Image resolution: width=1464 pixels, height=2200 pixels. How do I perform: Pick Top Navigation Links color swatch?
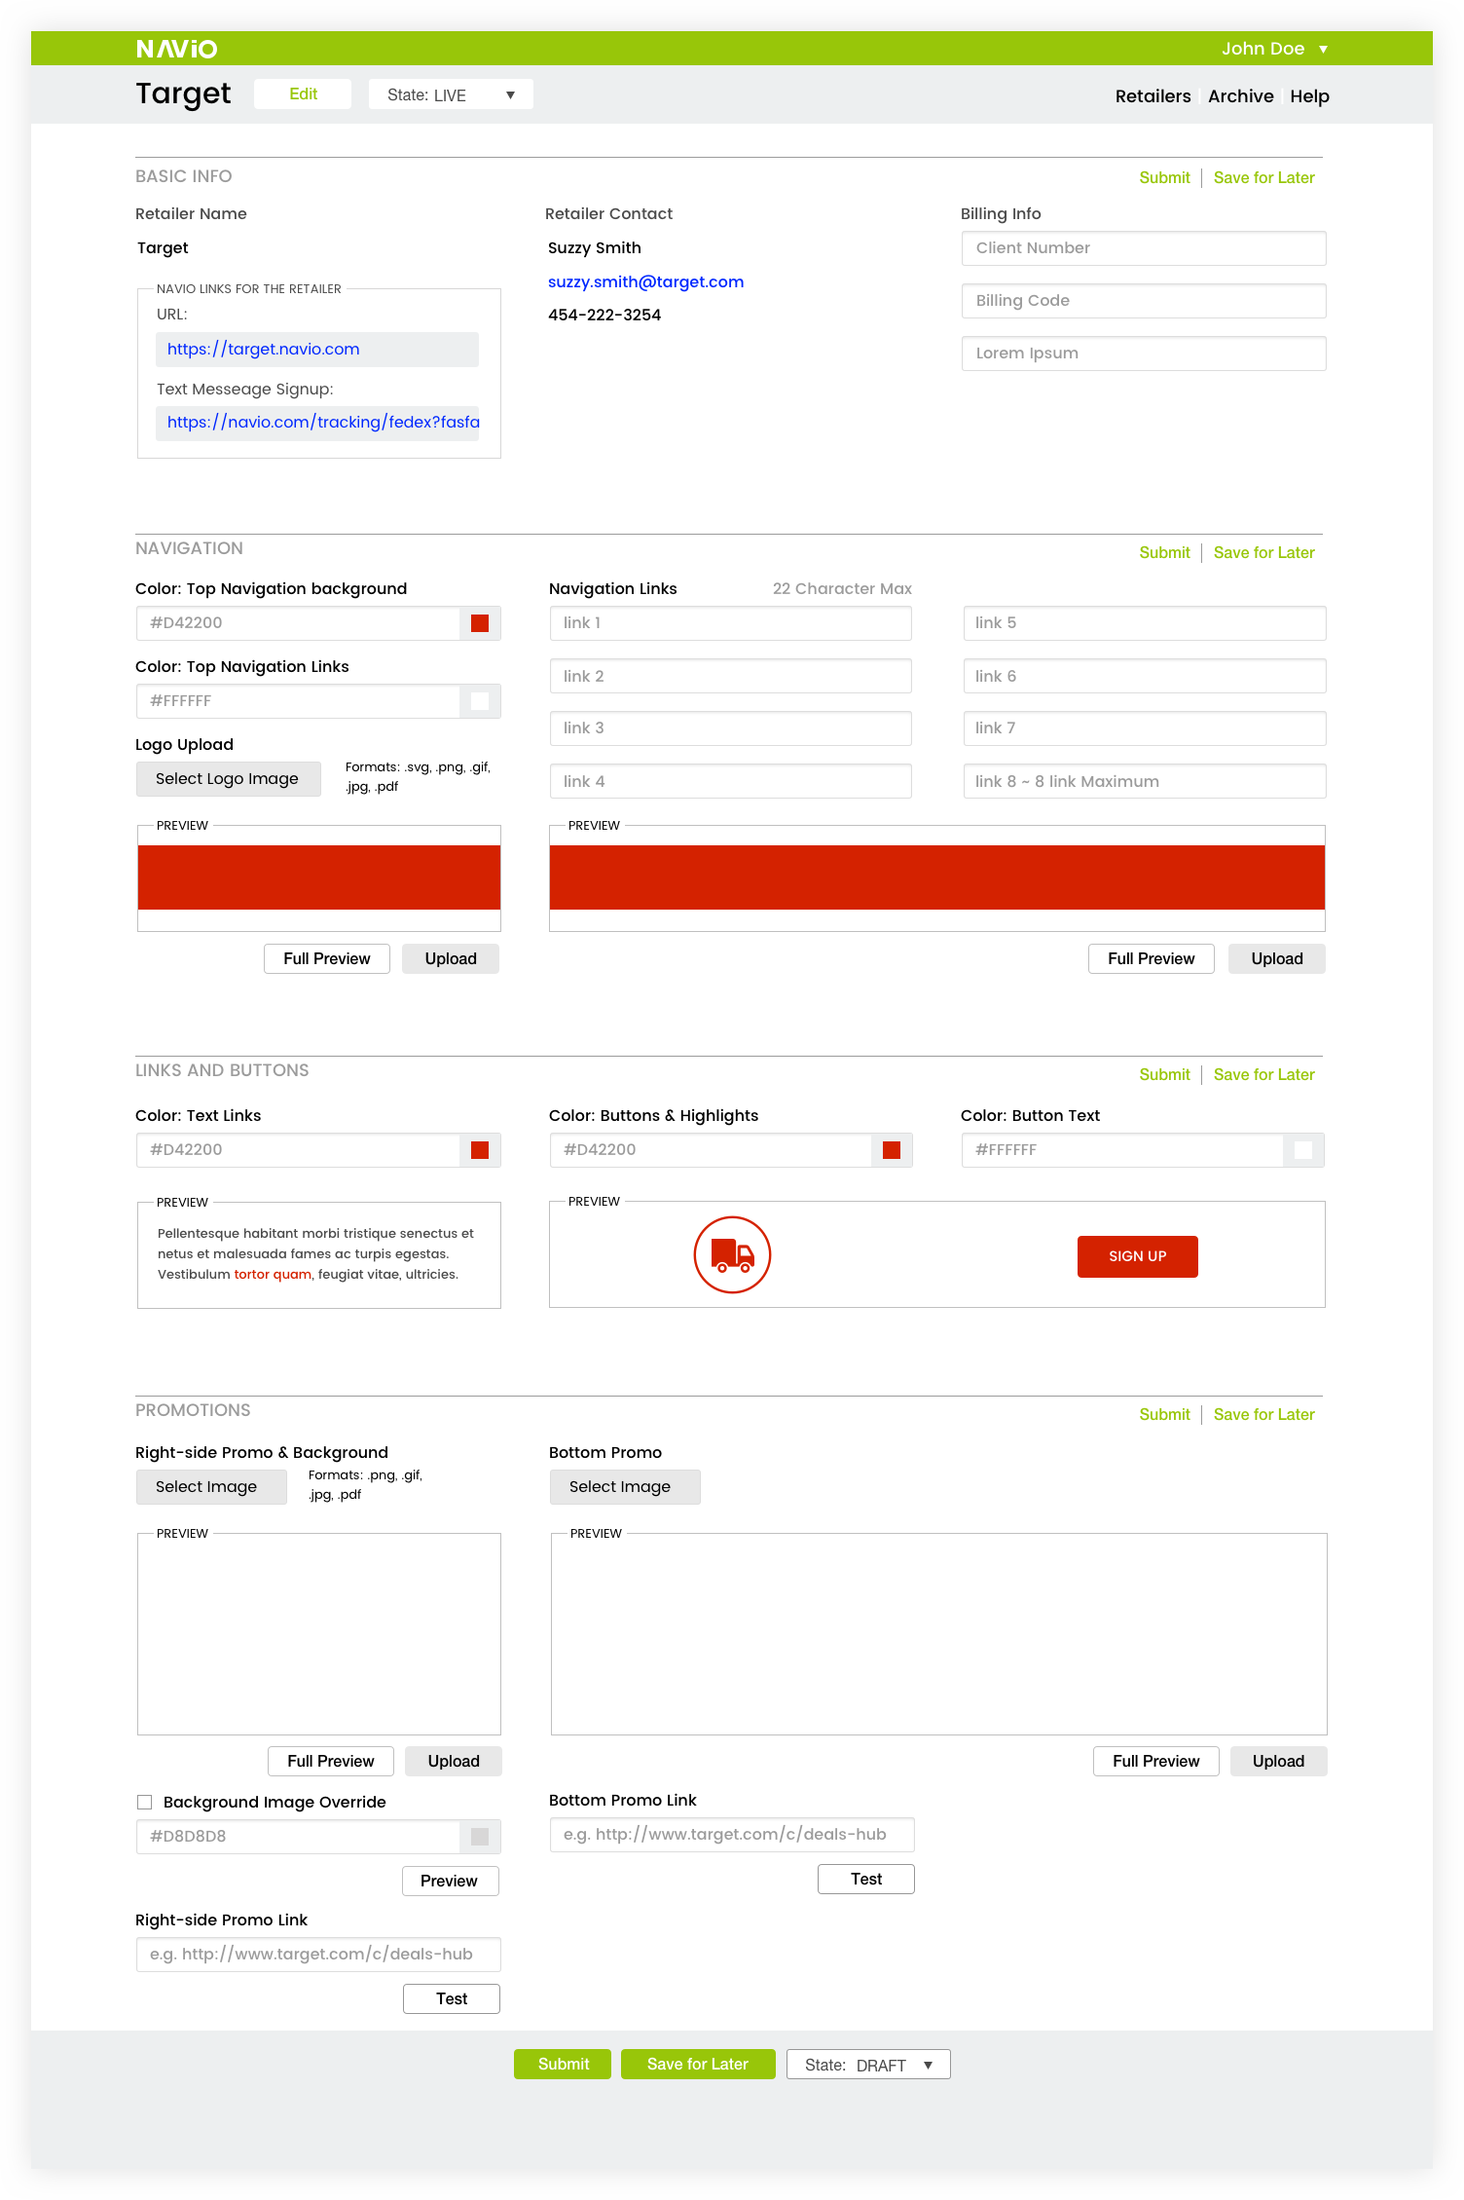click(480, 701)
